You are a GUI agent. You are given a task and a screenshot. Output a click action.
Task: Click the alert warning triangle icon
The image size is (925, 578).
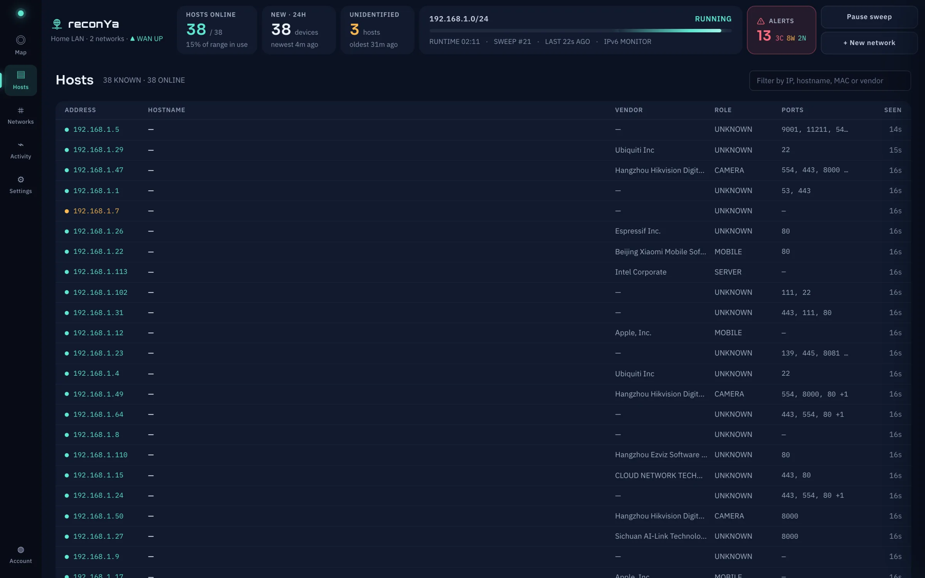pos(760,21)
